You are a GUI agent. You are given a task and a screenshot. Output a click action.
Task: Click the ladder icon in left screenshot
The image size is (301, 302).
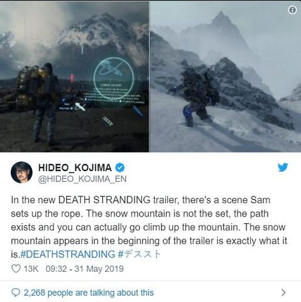108,121
